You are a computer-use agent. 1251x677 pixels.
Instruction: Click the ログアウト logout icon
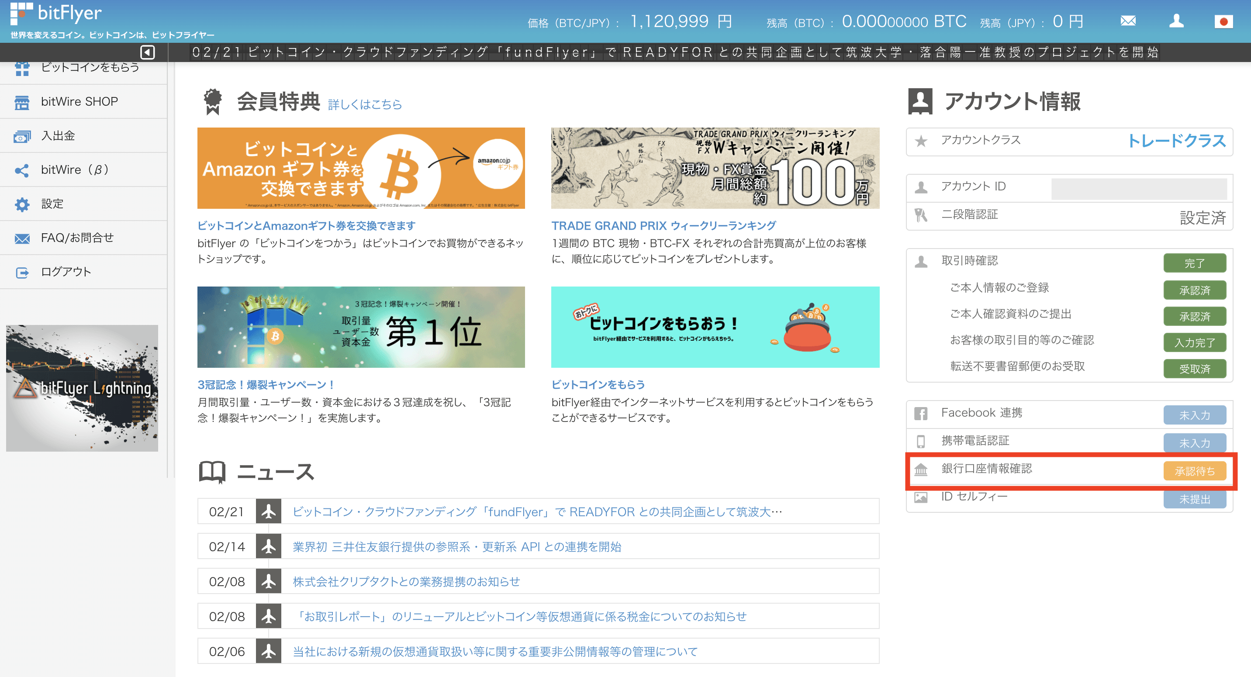tap(22, 273)
